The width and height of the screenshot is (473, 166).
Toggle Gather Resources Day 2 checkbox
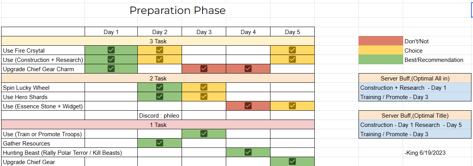click(159, 143)
